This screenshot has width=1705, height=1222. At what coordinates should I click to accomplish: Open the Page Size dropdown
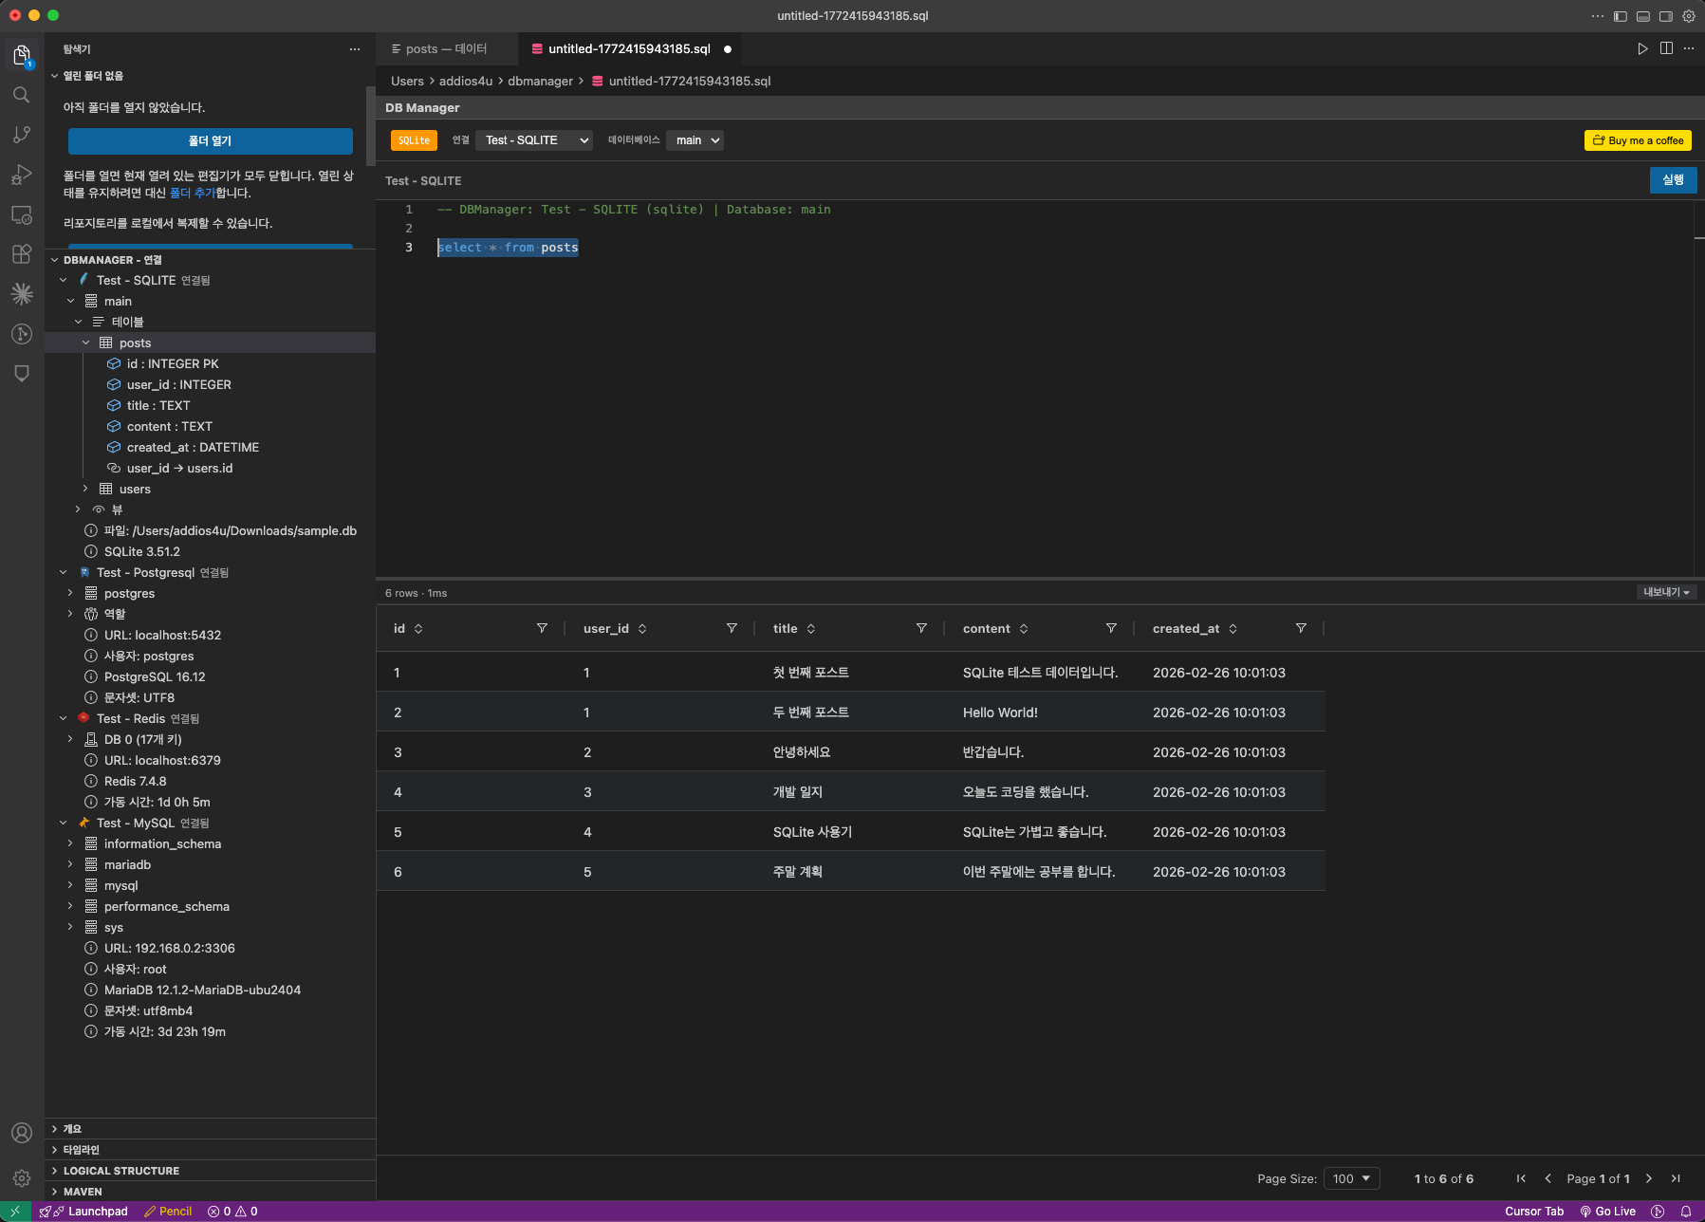1351,1178
